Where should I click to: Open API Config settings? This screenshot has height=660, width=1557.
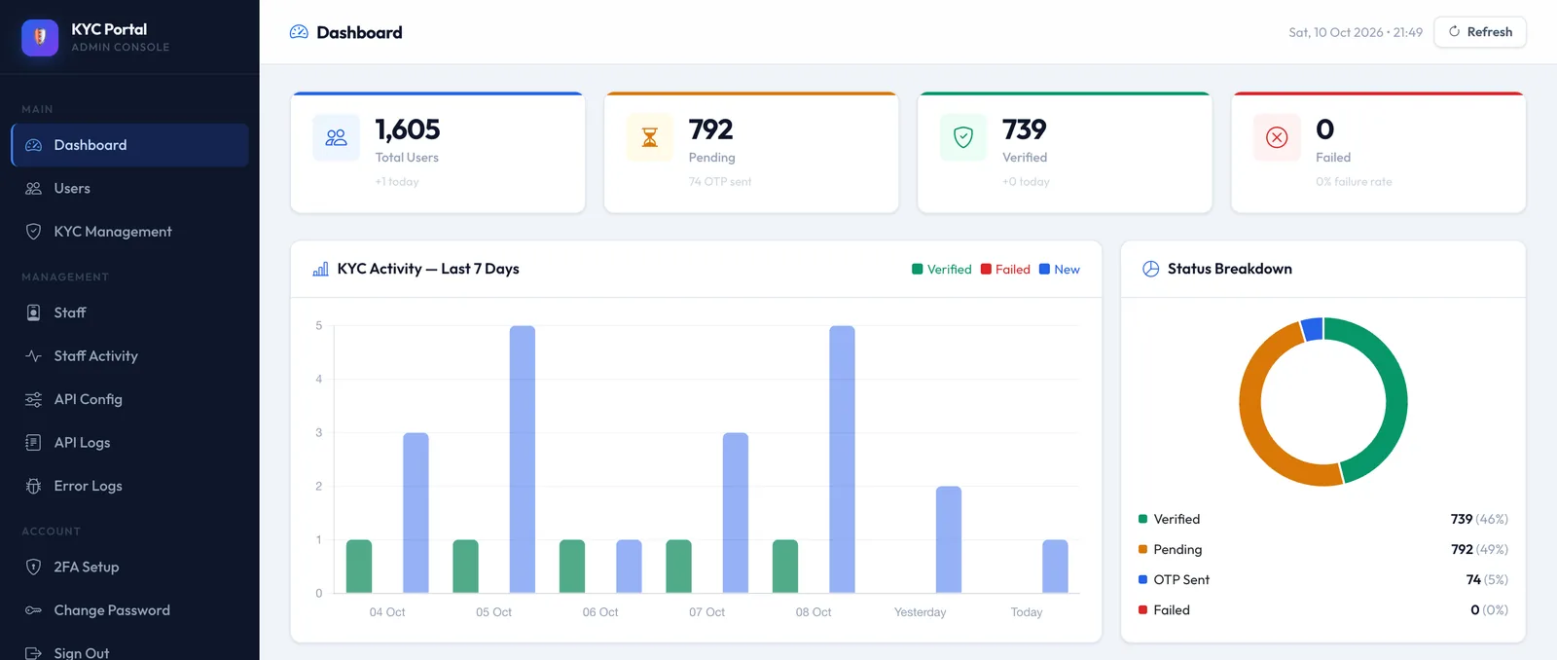coord(130,399)
